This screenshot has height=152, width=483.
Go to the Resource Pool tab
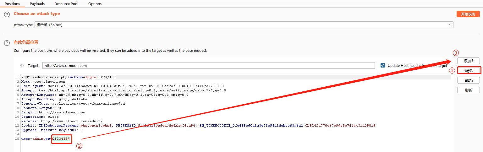[66, 4]
